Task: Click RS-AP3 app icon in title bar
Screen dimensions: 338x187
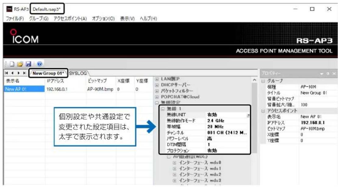Action: 9,9
